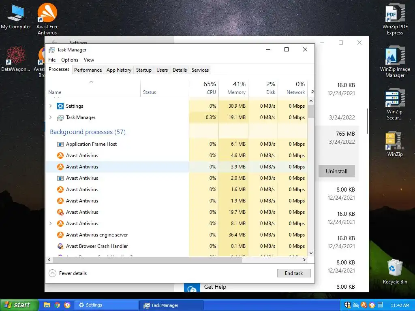
Task: Click the Application Frame Host icon
Action: tap(60, 144)
